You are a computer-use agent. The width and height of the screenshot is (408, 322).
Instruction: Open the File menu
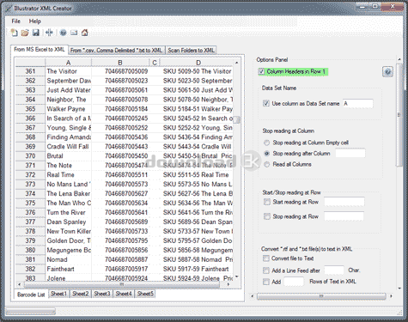point(16,21)
